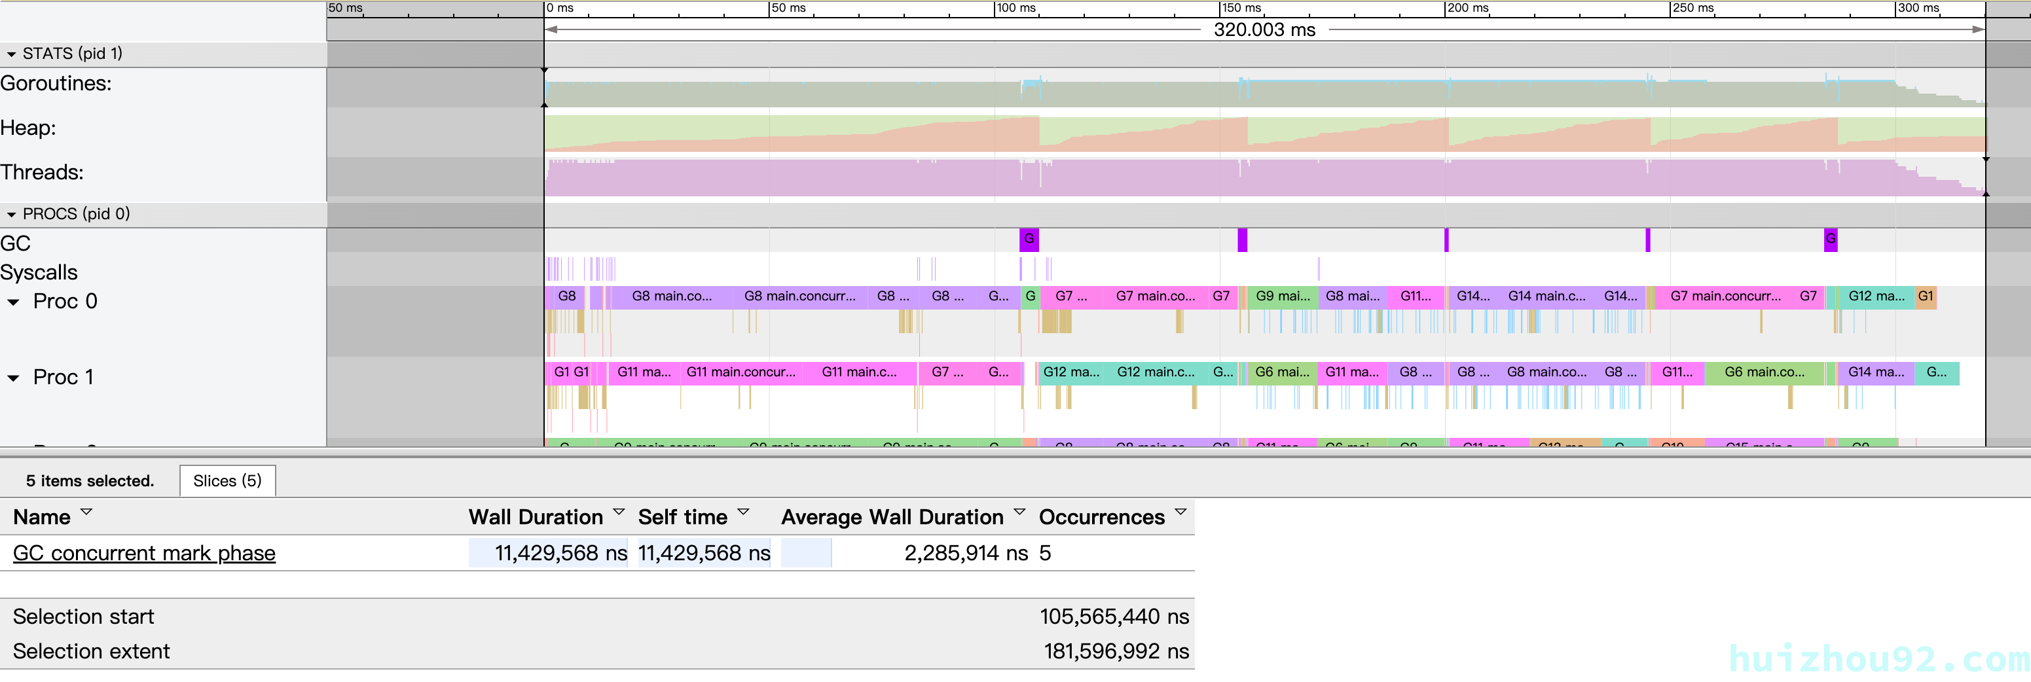Select orange 'G1' slice ending Proc 0
Image resolution: width=2031 pixels, height=682 pixels.
pyautogui.click(x=1926, y=297)
